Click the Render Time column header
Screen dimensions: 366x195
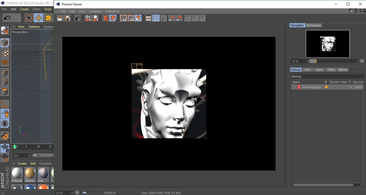pyautogui.click(x=338, y=82)
